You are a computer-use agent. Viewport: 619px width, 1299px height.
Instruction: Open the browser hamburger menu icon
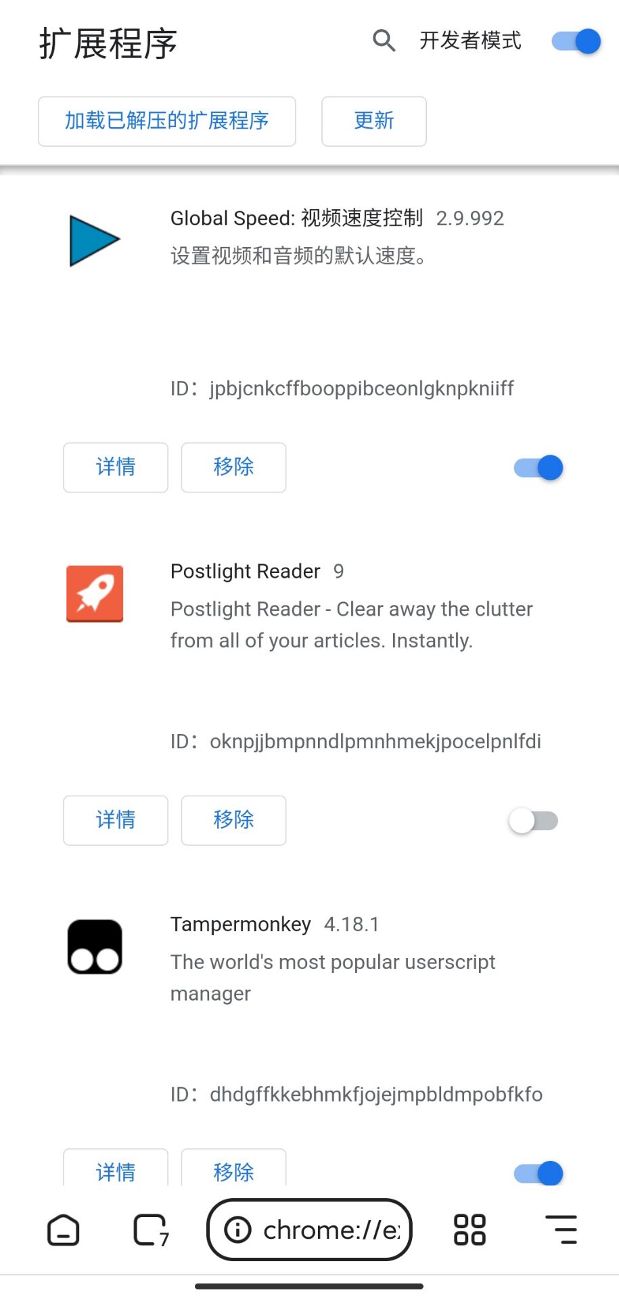tap(561, 1230)
